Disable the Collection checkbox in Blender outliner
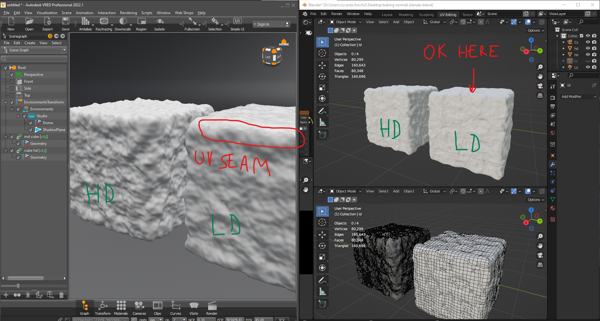This screenshot has width=600, height=321. point(582,36)
